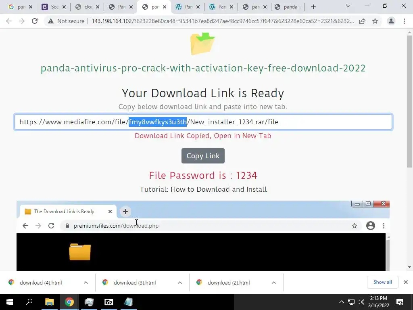Open the Chrome profile avatar
This screenshot has height=310, width=413.
click(391, 21)
